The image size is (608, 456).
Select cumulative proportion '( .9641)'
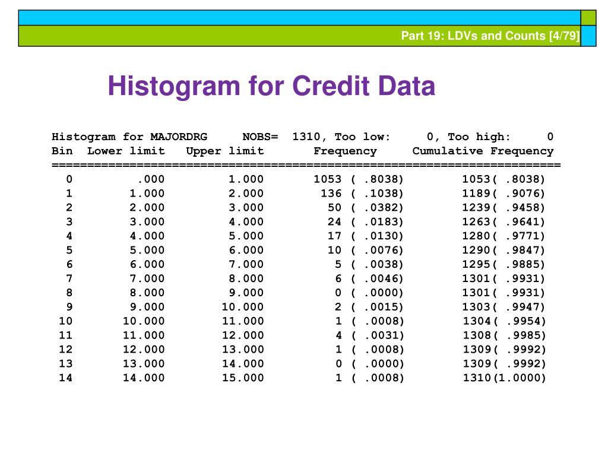[x=519, y=222]
